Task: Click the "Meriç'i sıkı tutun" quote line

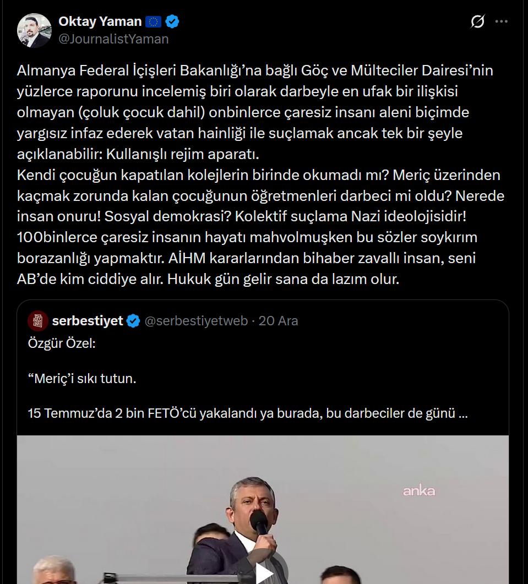Action: click(x=82, y=378)
